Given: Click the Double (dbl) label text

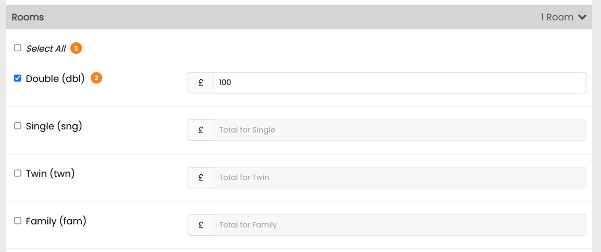Looking at the screenshot, I should coord(55,79).
